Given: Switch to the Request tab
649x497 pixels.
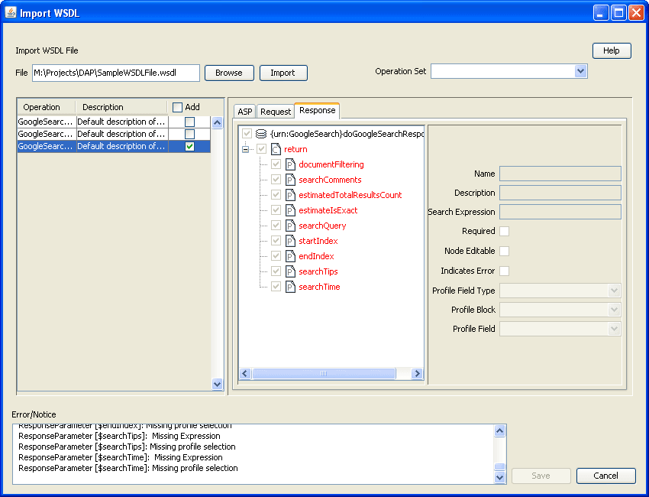Looking at the screenshot, I should click(x=276, y=112).
